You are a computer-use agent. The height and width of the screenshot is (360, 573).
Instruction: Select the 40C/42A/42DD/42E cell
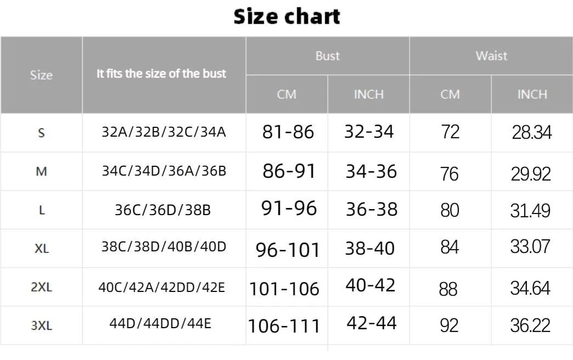point(162,286)
